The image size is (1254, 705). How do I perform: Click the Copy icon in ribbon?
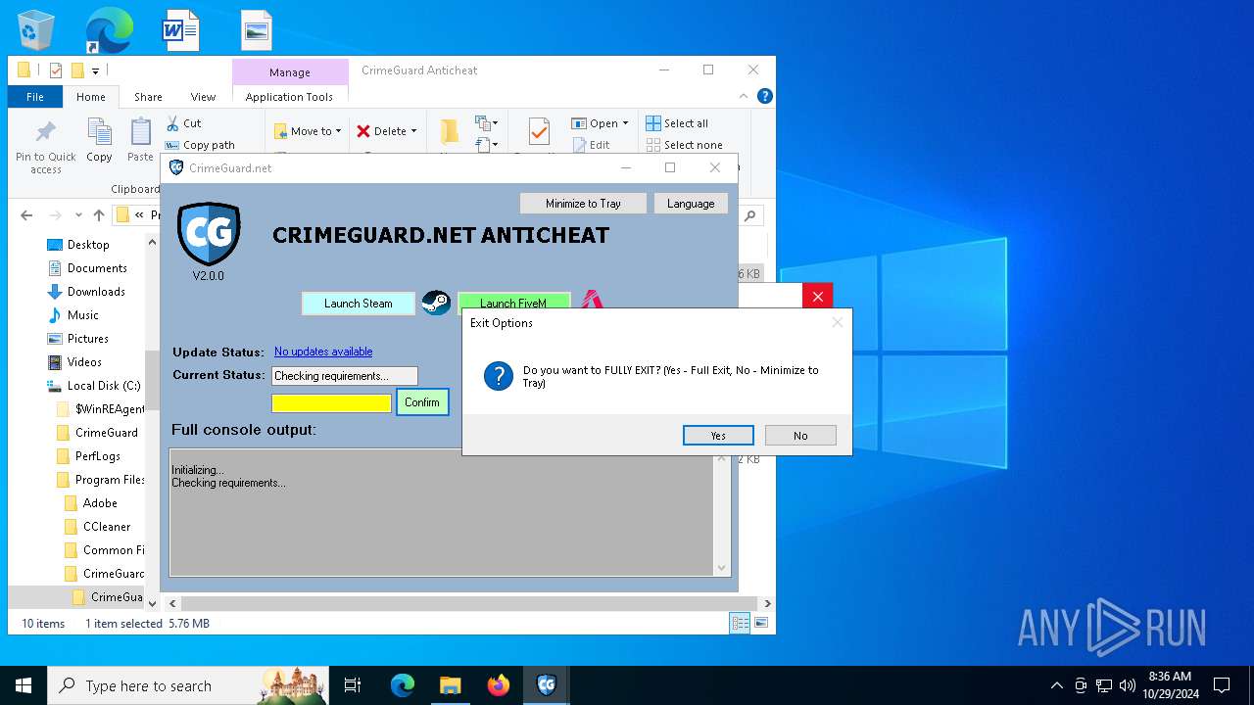click(99, 131)
